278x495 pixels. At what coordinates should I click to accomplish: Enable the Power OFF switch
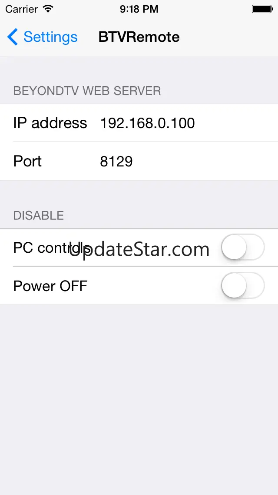click(242, 285)
